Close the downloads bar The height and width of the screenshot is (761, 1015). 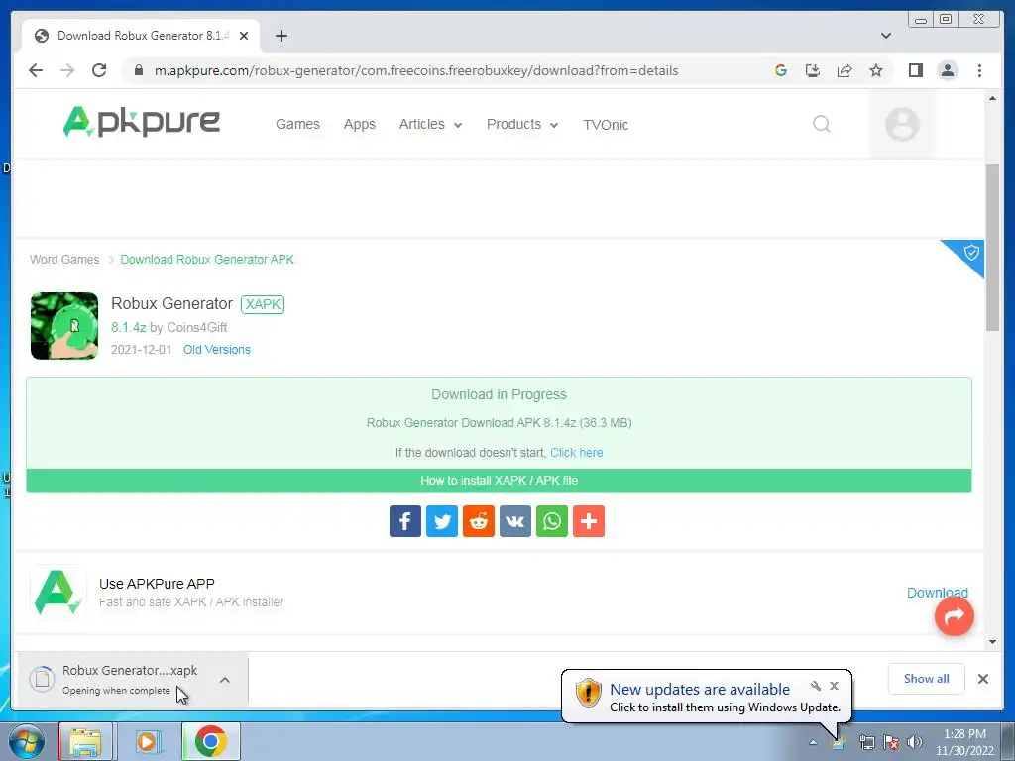pyautogui.click(x=982, y=679)
